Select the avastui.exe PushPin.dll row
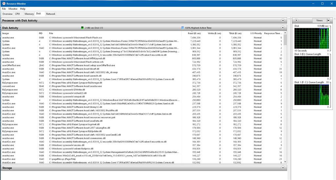Viewport: 336px width, 180px height. (142, 110)
